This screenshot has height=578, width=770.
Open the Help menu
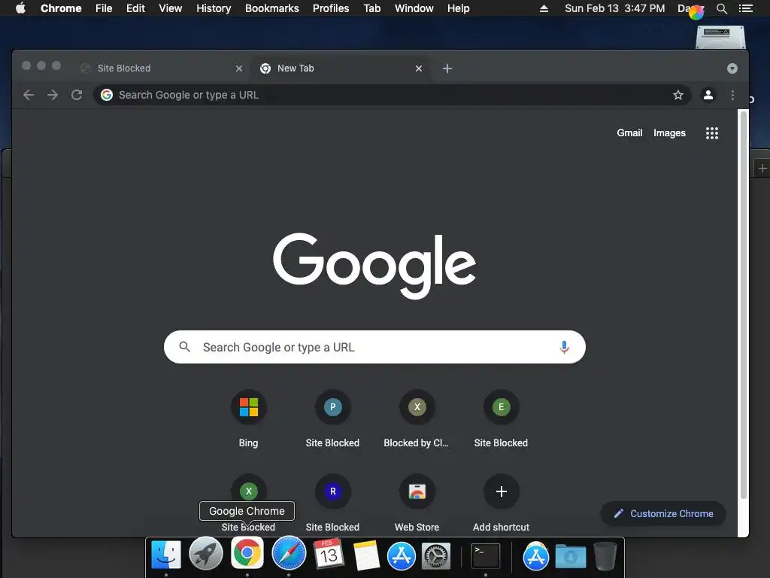[458, 8]
